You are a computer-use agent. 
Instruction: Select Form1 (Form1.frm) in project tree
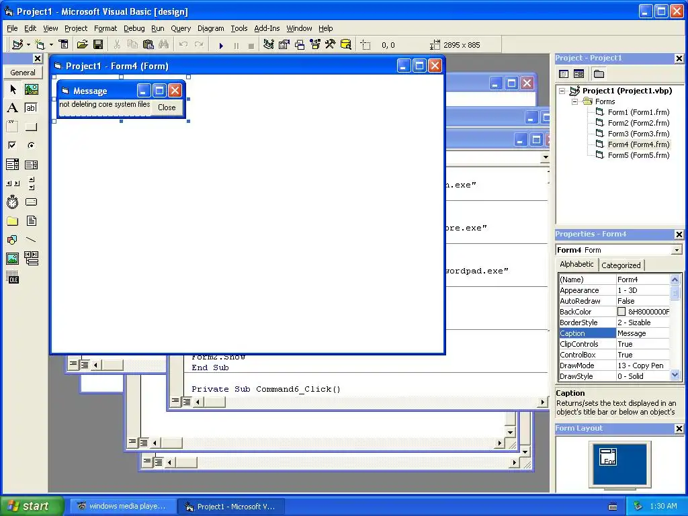[638, 112]
